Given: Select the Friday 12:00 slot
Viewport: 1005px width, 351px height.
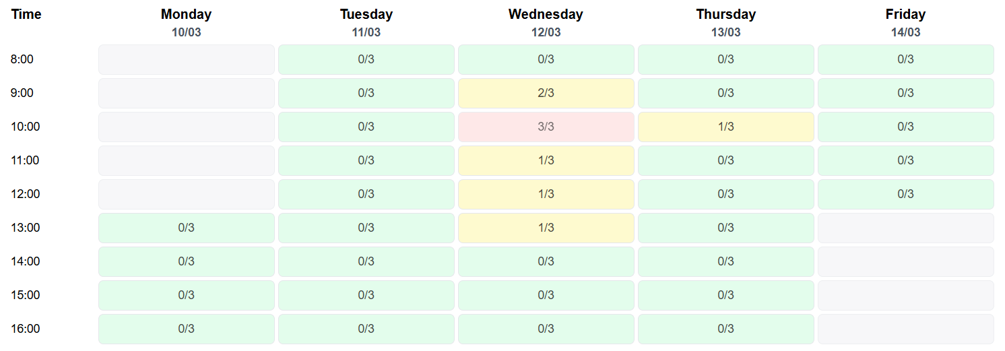Looking at the screenshot, I should pos(905,194).
